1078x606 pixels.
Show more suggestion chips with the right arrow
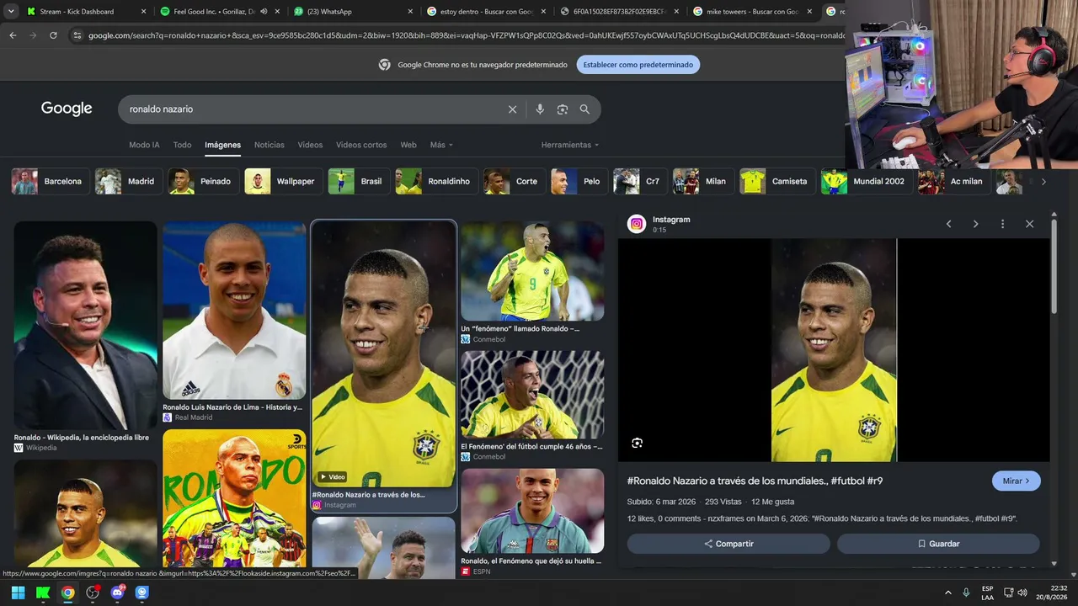(x=1043, y=182)
